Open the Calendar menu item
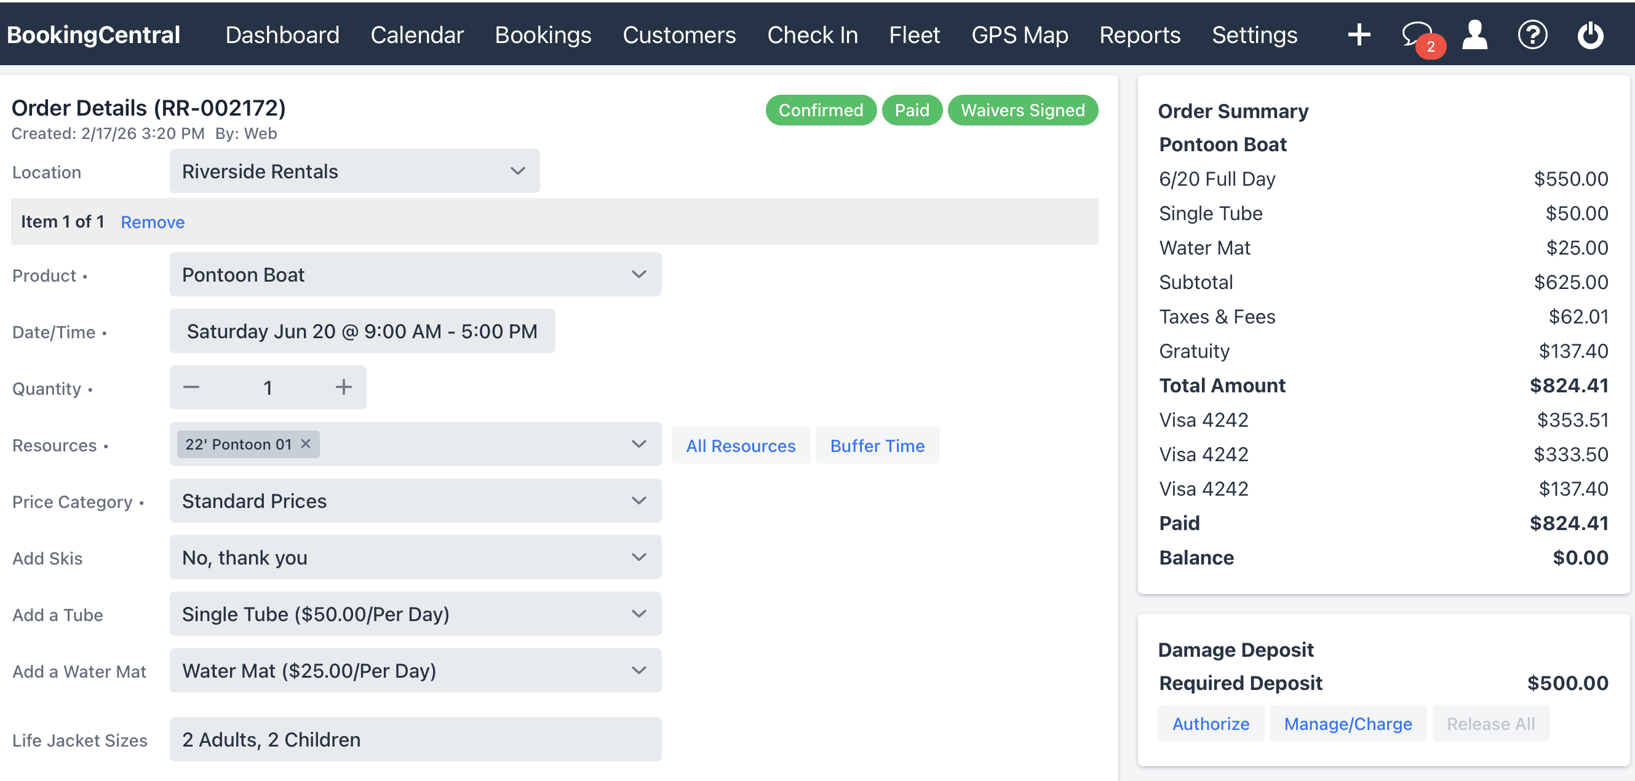The height and width of the screenshot is (781, 1635). pos(417,35)
